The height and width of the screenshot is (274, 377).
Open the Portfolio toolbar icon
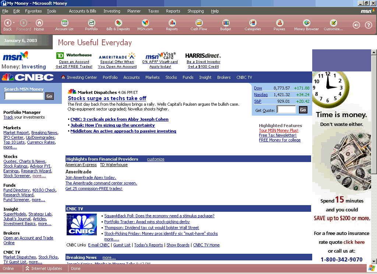tap(91, 25)
